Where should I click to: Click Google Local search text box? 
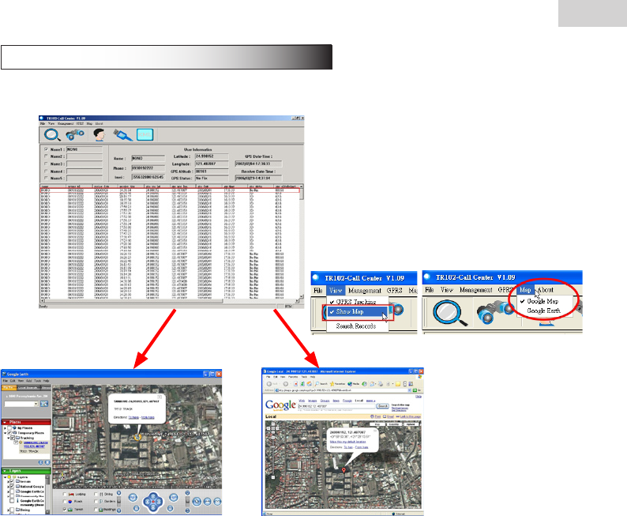336,406
